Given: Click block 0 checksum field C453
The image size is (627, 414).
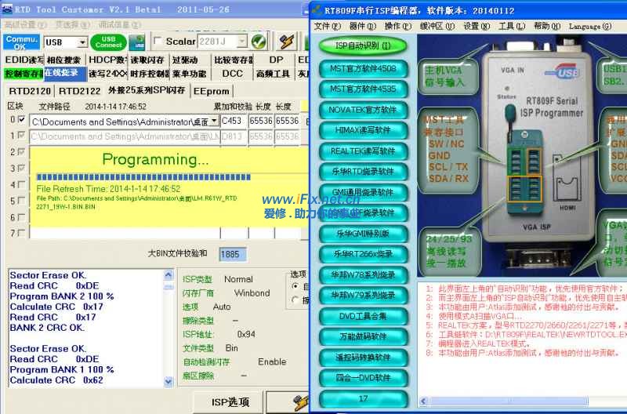Looking at the screenshot, I should (x=233, y=121).
